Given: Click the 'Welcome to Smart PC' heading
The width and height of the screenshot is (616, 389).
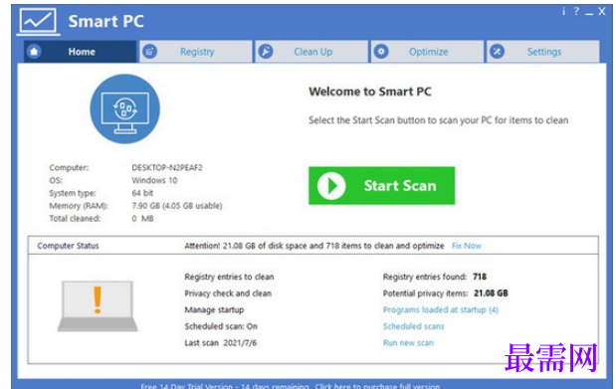Looking at the screenshot, I should coord(369,92).
